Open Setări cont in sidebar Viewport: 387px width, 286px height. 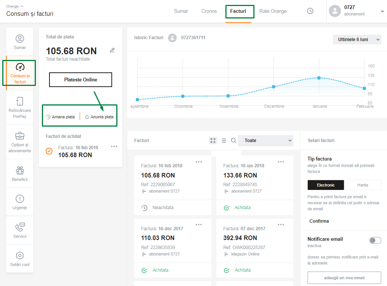click(x=20, y=258)
